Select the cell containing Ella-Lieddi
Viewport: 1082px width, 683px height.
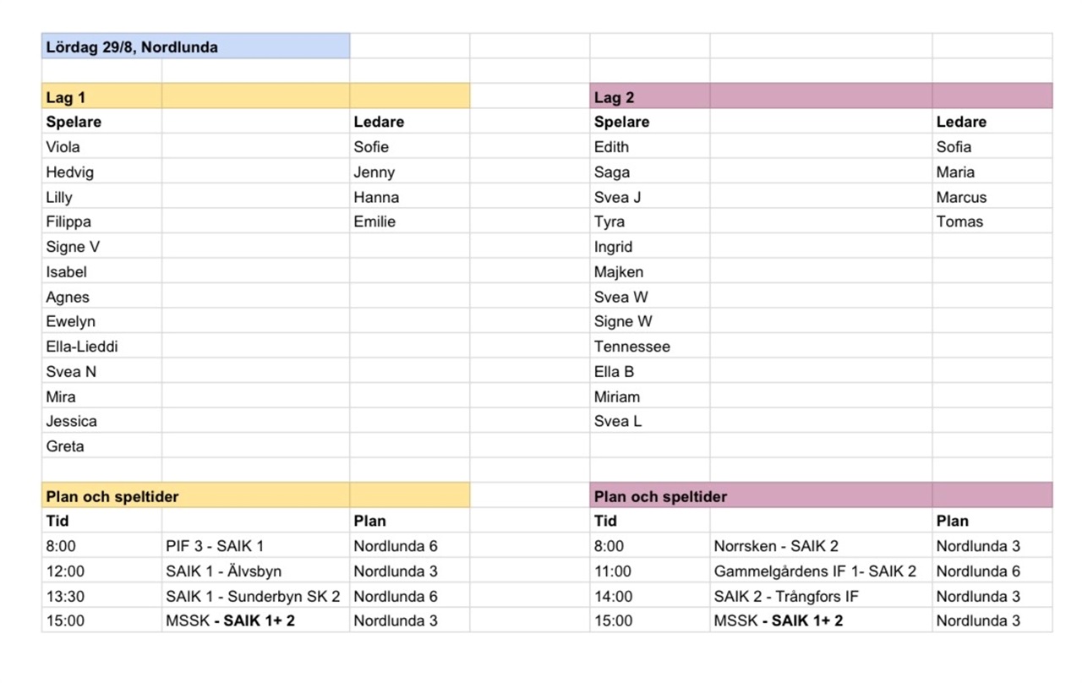pos(101,347)
